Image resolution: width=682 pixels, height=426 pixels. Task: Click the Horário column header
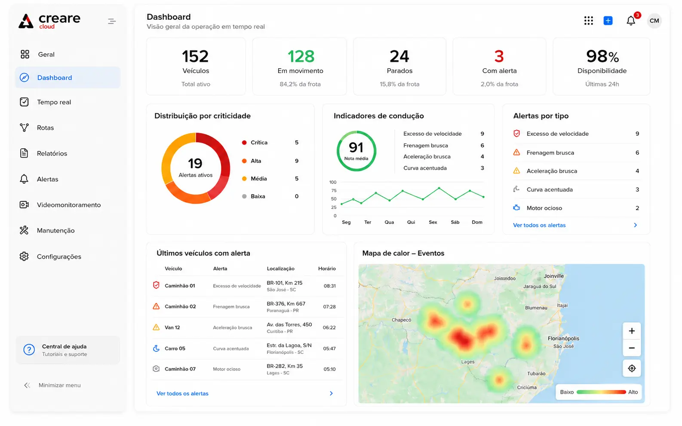pyautogui.click(x=327, y=268)
